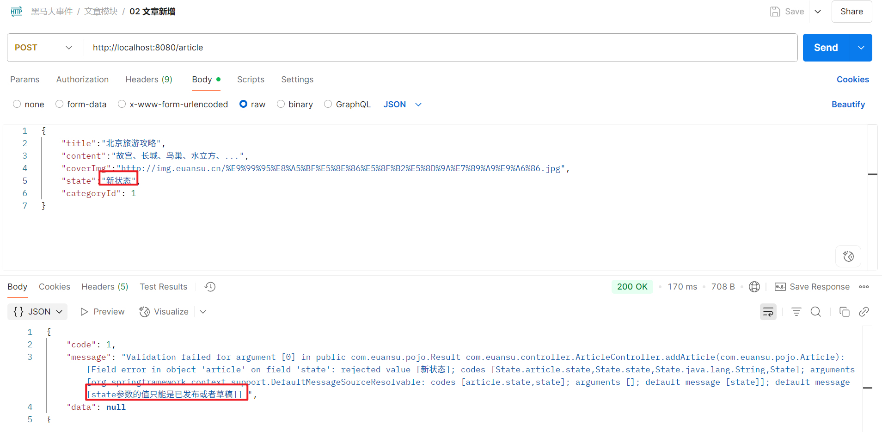Search within the response body
882x432 pixels.
point(816,312)
